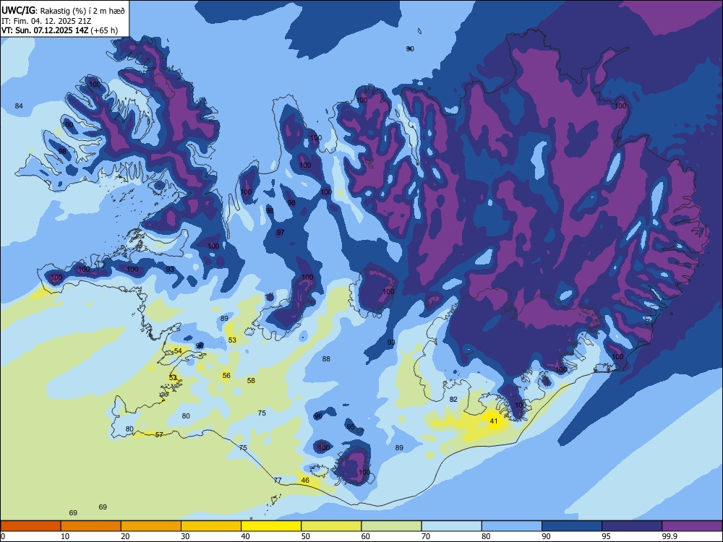Click the 90 value over the northern sea
The image size is (723, 542).
(x=410, y=49)
